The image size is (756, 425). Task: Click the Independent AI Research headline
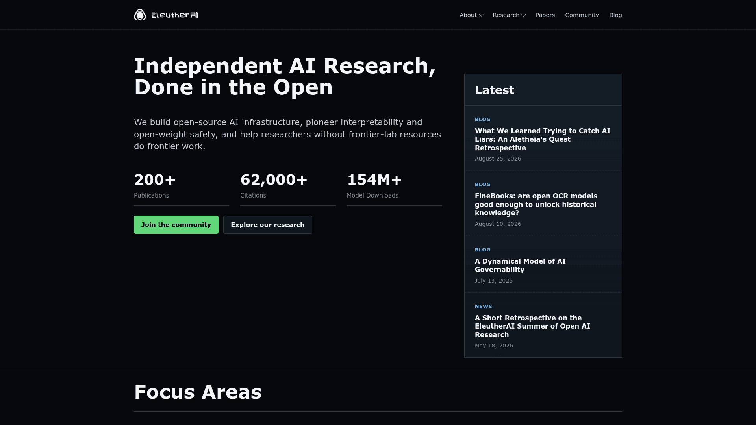pos(285,76)
